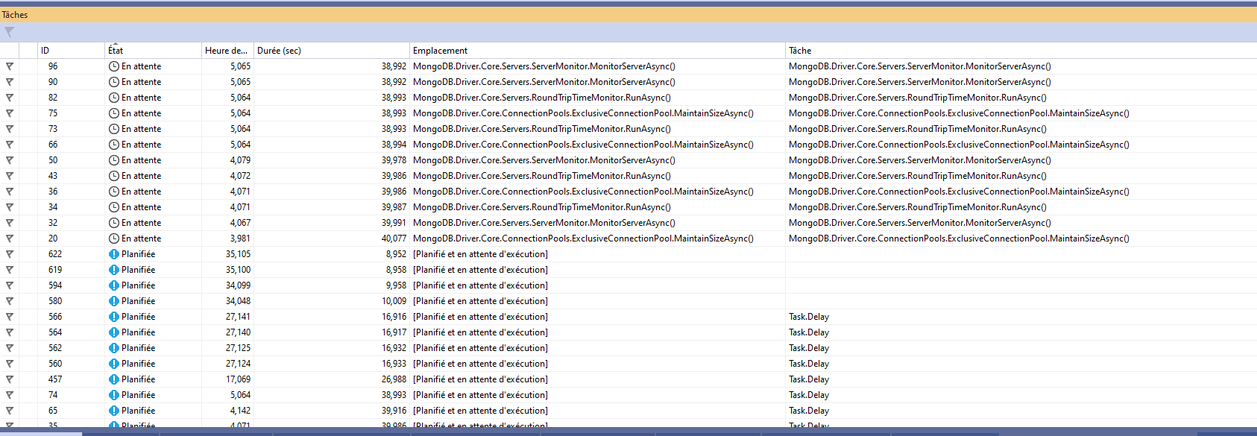Select ID cell 96
This screenshot has height=436, width=1257.
pyautogui.click(x=53, y=66)
